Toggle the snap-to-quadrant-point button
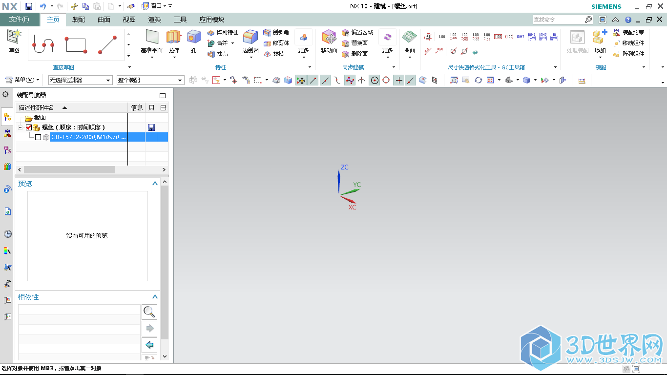 [x=386, y=80]
